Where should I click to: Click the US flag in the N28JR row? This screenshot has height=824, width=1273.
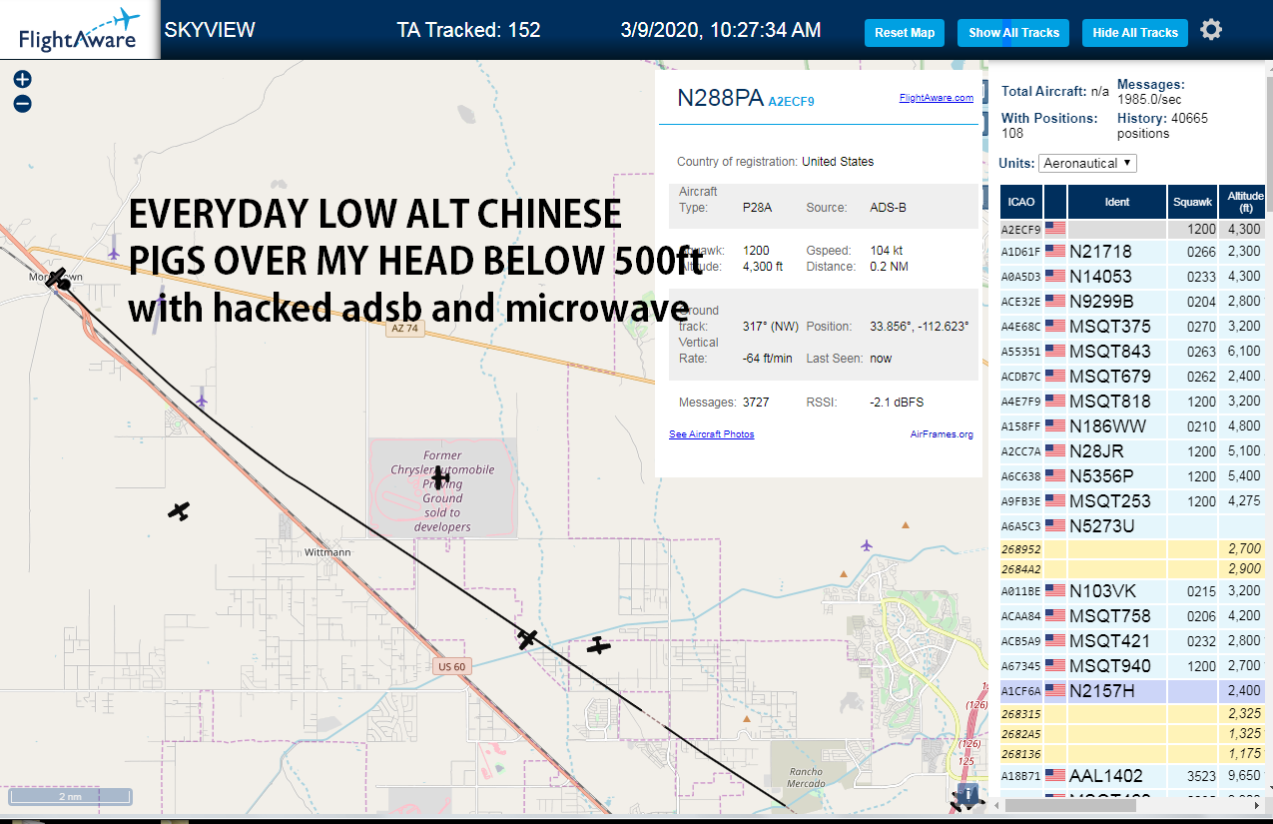click(x=1055, y=450)
